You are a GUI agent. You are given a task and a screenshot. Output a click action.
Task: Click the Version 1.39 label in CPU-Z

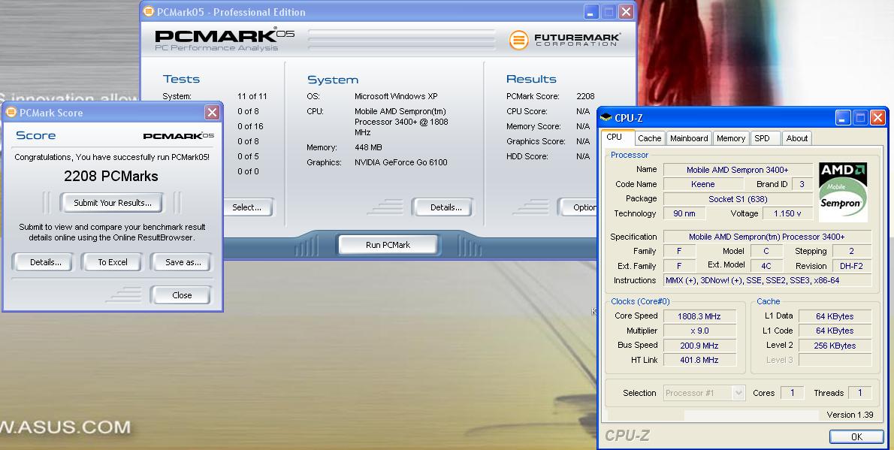tap(850, 415)
